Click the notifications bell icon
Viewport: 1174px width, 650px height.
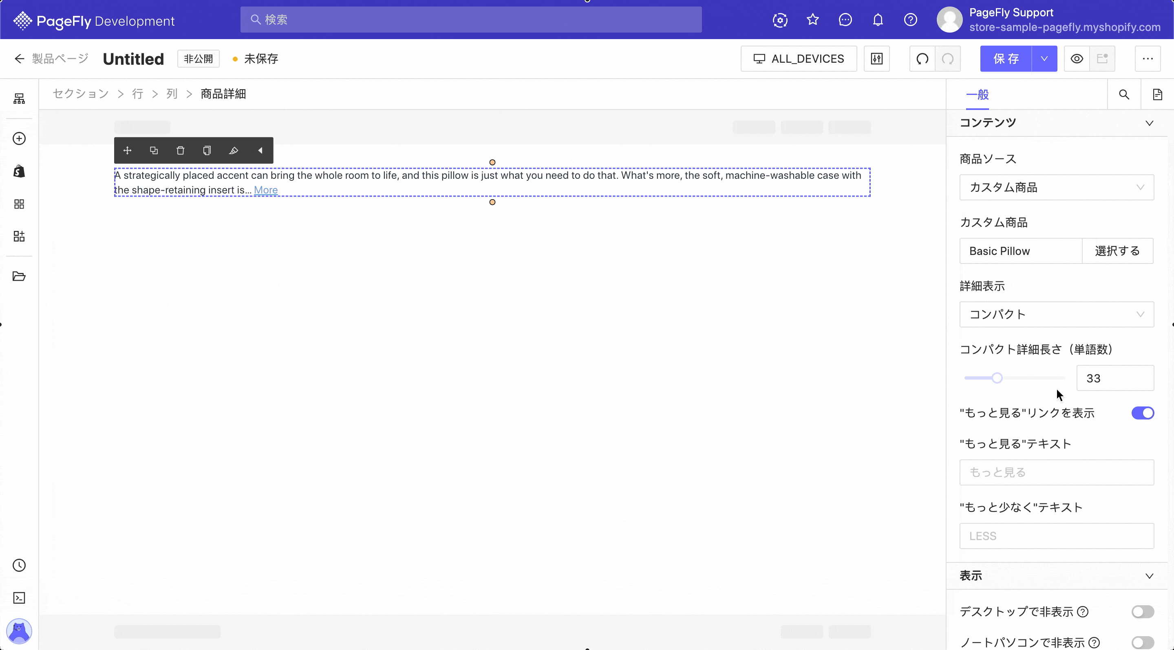[x=878, y=20]
